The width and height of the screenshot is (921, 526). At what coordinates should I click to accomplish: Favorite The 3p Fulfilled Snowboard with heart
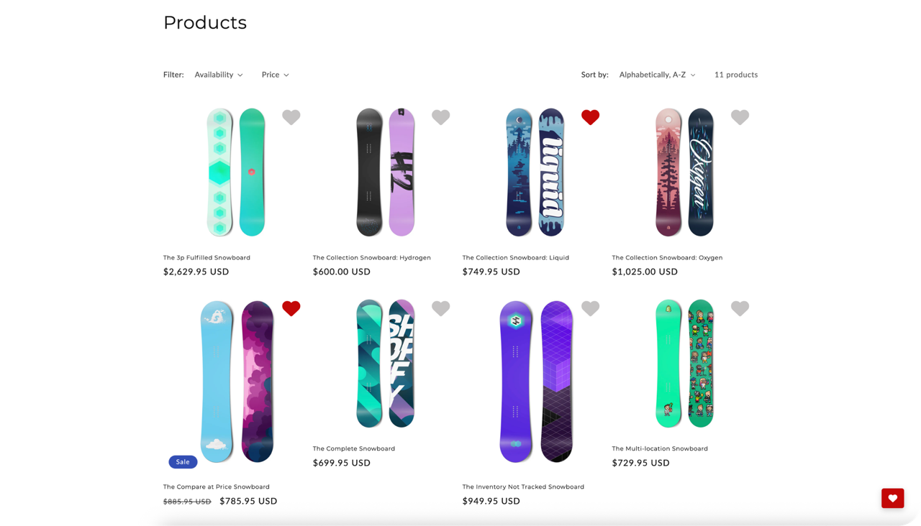click(291, 117)
